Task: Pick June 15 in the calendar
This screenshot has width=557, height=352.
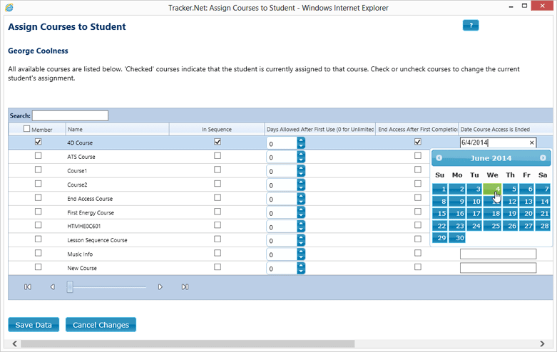Action: [x=440, y=213]
